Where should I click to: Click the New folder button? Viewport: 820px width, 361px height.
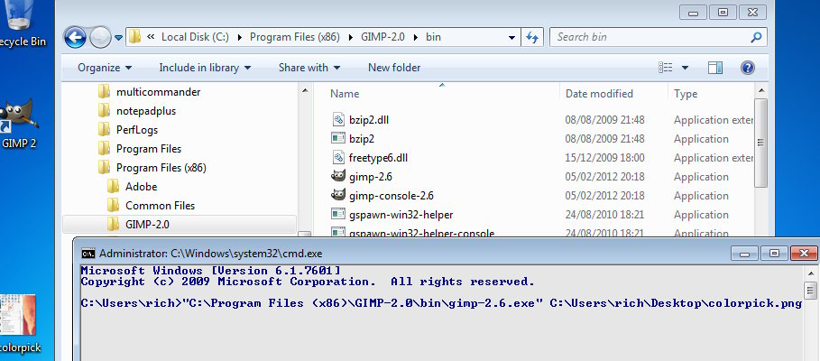click(394, 68)
